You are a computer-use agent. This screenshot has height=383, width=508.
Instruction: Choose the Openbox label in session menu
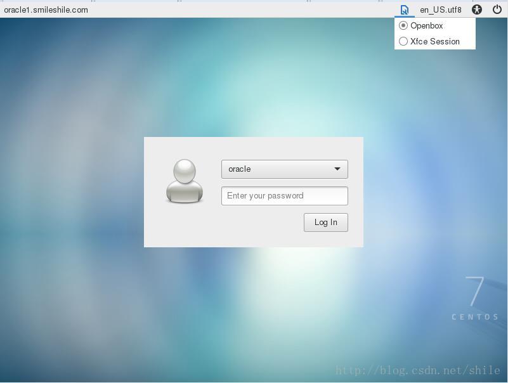427,26
